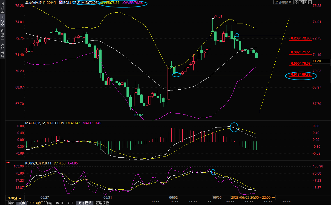Open the VIP指标 tab
This screenshot has width=331, height=205.
(x=35, y=203)
